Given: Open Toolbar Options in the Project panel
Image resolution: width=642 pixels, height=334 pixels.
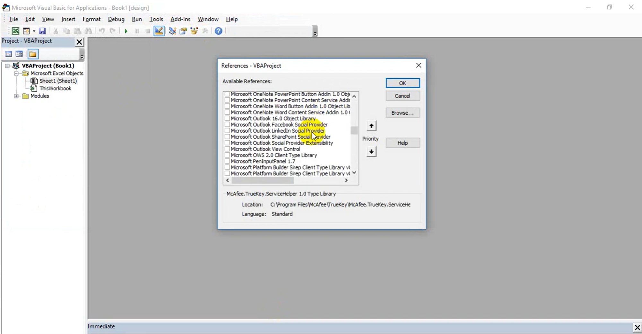Looking at the screenshot, I should pos(82,54).
